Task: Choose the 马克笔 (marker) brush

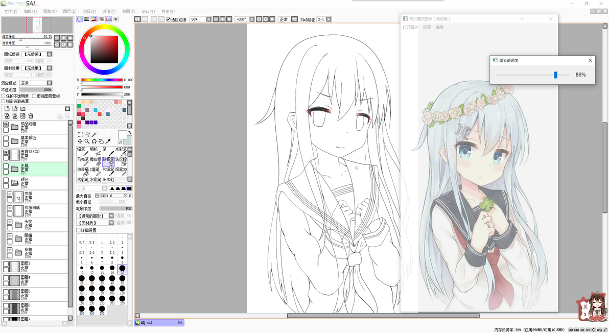Action: (x=83, y=161)
